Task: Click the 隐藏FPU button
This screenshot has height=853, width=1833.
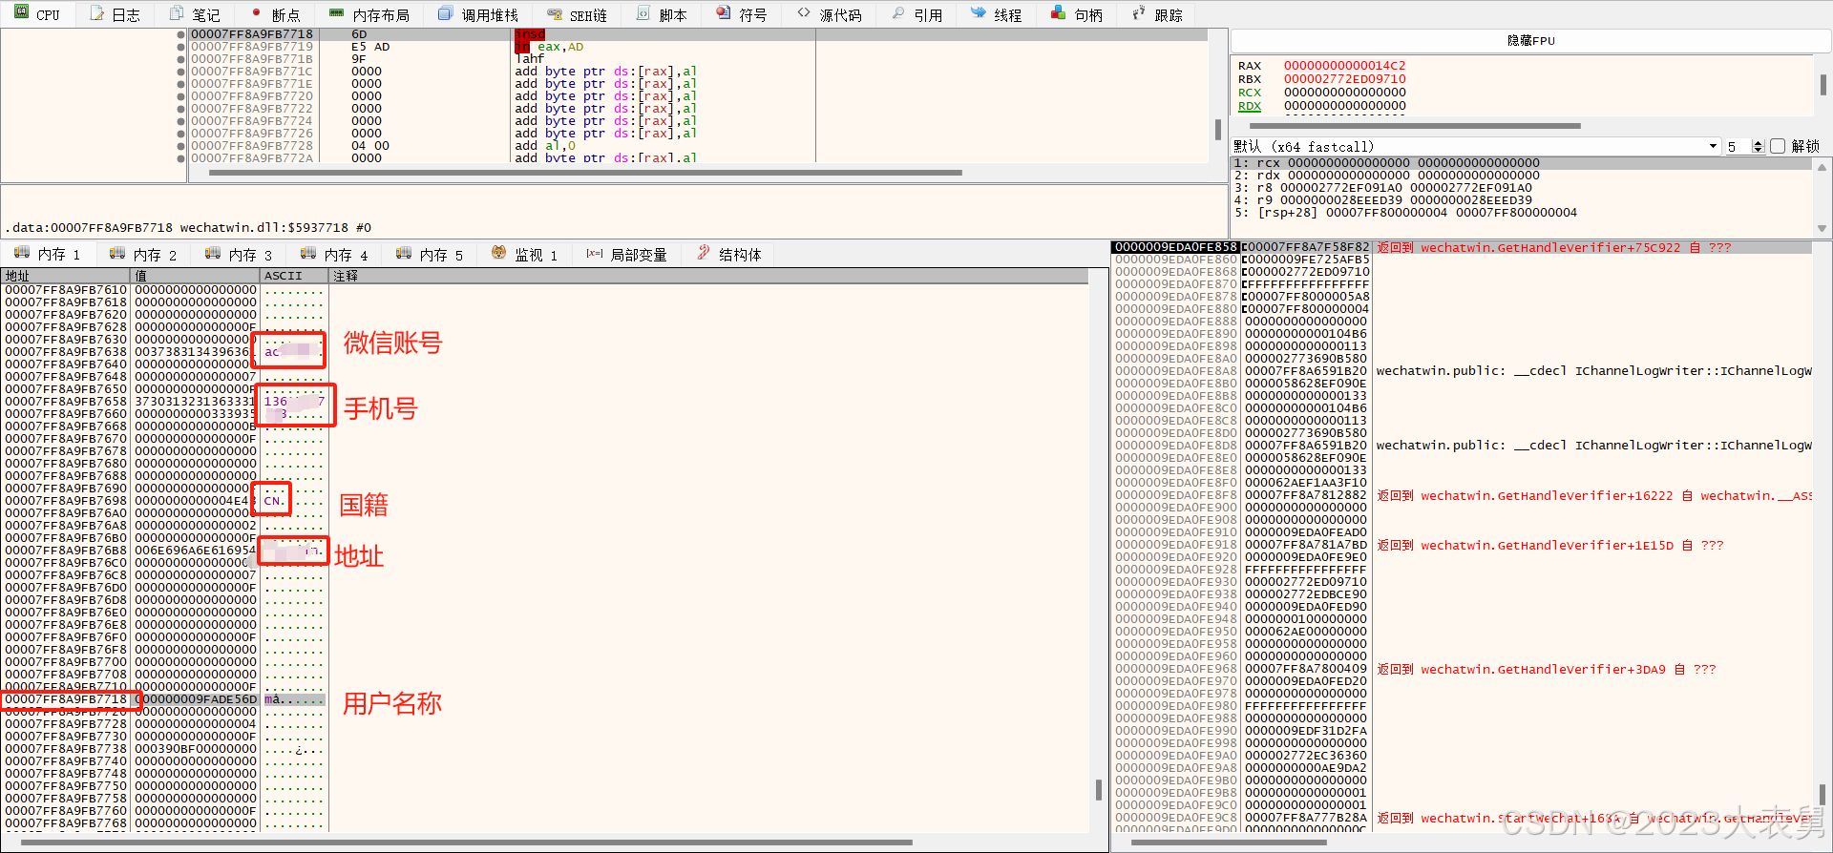Action: click(1531, 40)
